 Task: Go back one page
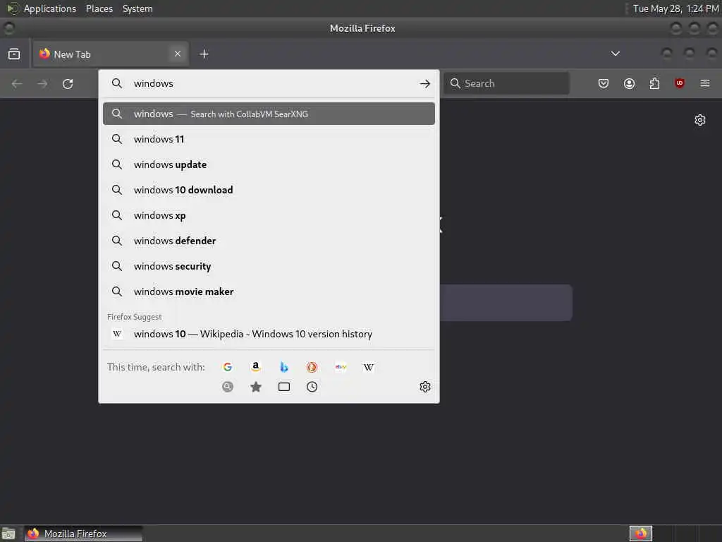[17, 83]
